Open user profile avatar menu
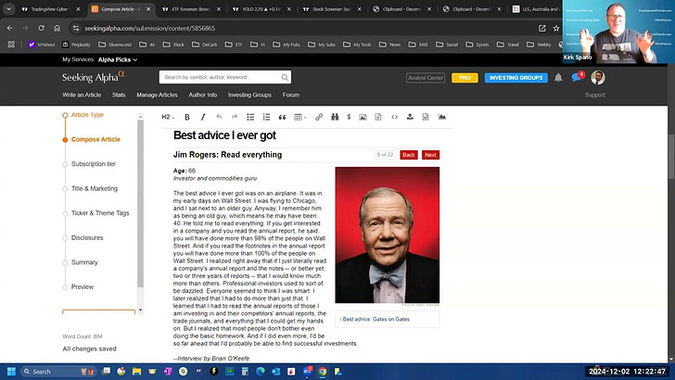Viewport: 675px width, 380px height. pos(597,78)
